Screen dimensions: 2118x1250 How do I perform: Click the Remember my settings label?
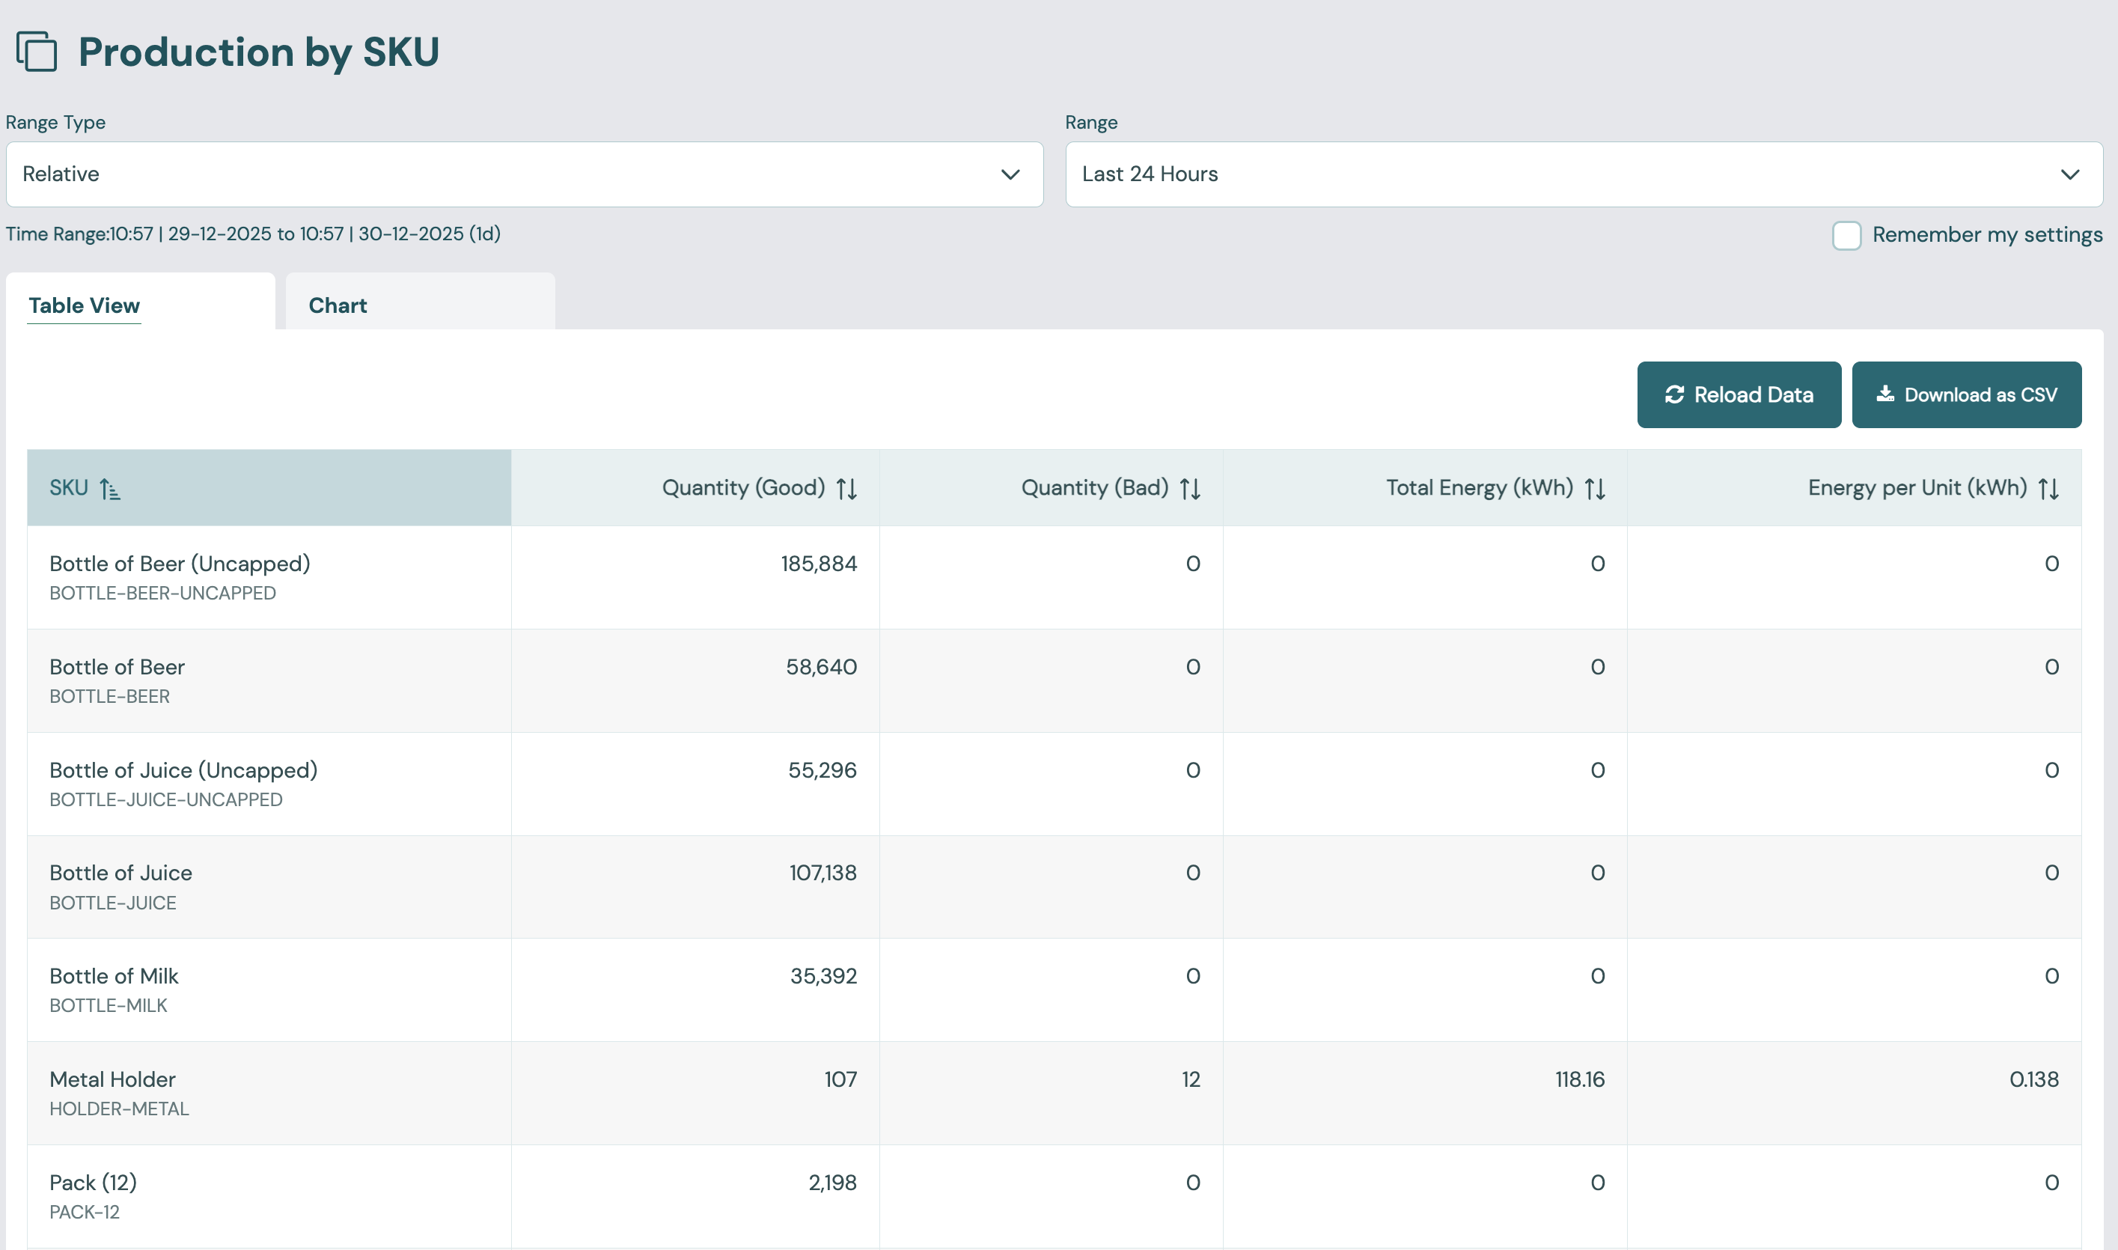[1988, 235]
